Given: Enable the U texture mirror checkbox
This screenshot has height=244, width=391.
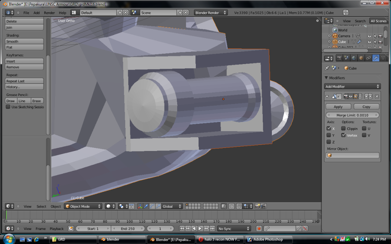Looking at the screenshot, I should (364, 128).
